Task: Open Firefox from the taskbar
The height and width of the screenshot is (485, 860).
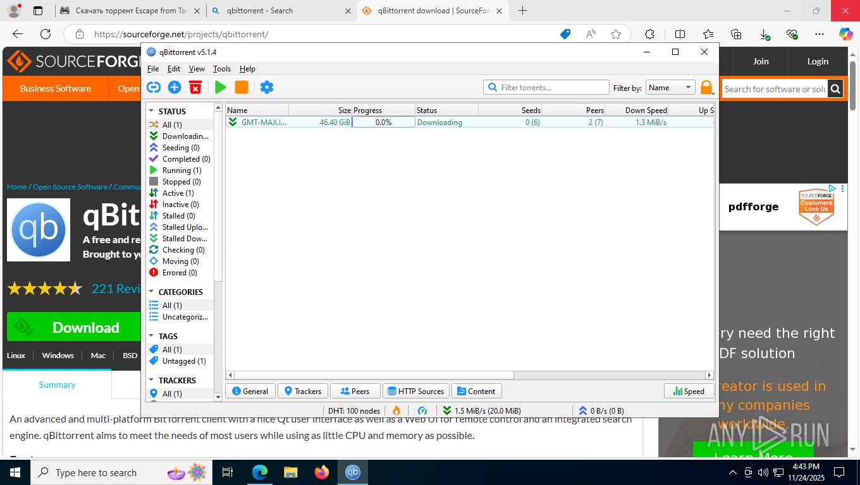Action: (x=322, y=472)
